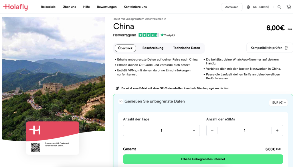Click Erhalte Unbegrenztes Internet button
This screenshot has height=167, width=293.
203,159
